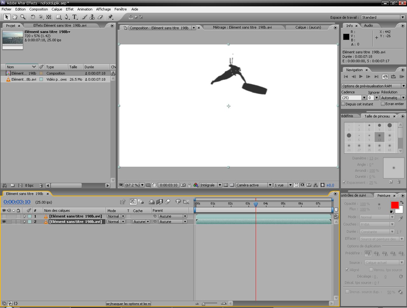Open the Animation menu
This screenshot has height=308, width=407.
coord(85,9)
